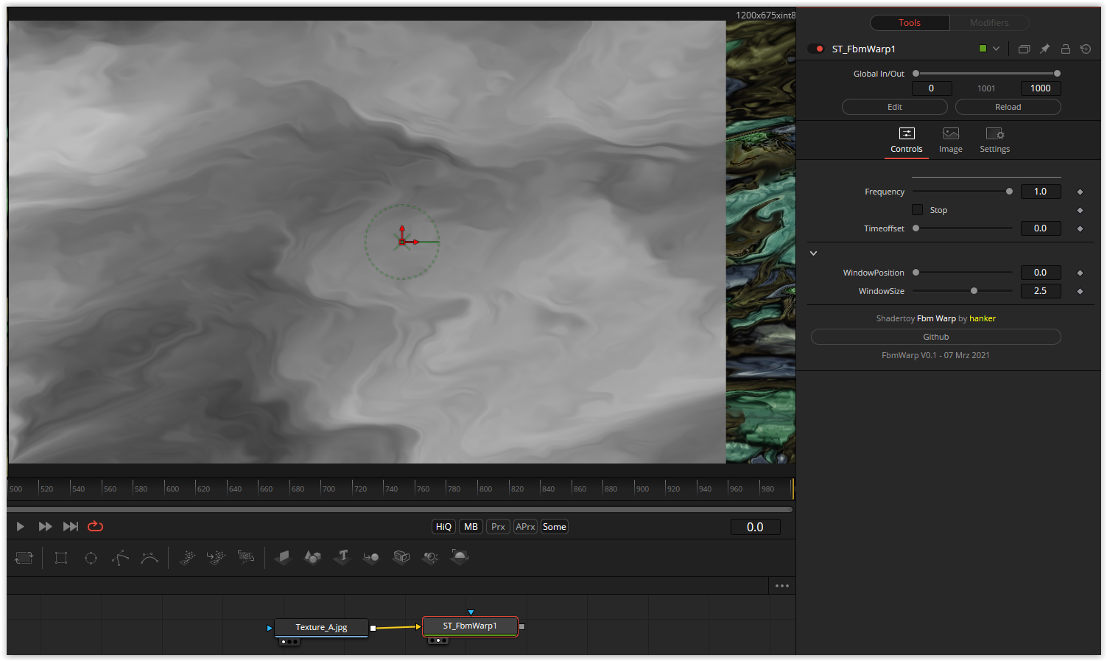Image resolution: width=1107 pixels, height=661 pixels.
Task: Click the Frequency keyframe diamond
Action: coord(1080,192)
